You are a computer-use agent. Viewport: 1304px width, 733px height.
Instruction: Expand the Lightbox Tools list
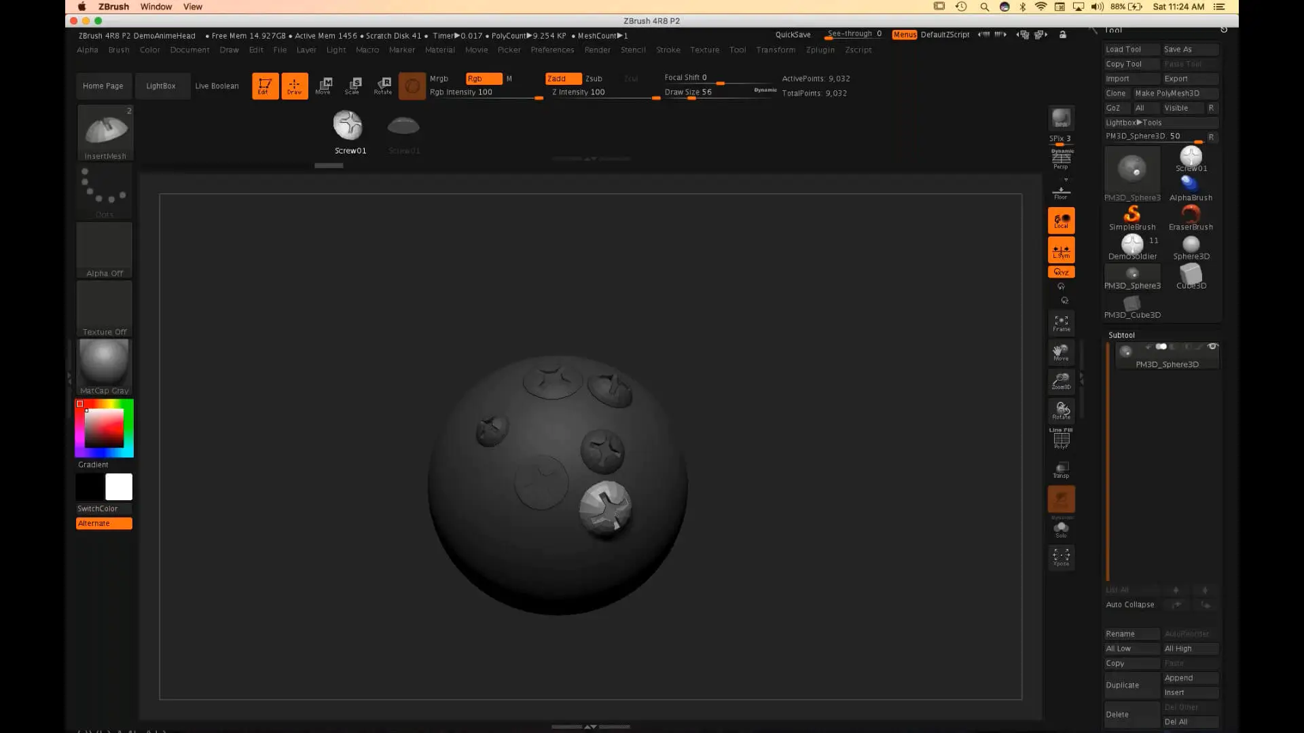pyautogui.click(x=1161, y=123)
